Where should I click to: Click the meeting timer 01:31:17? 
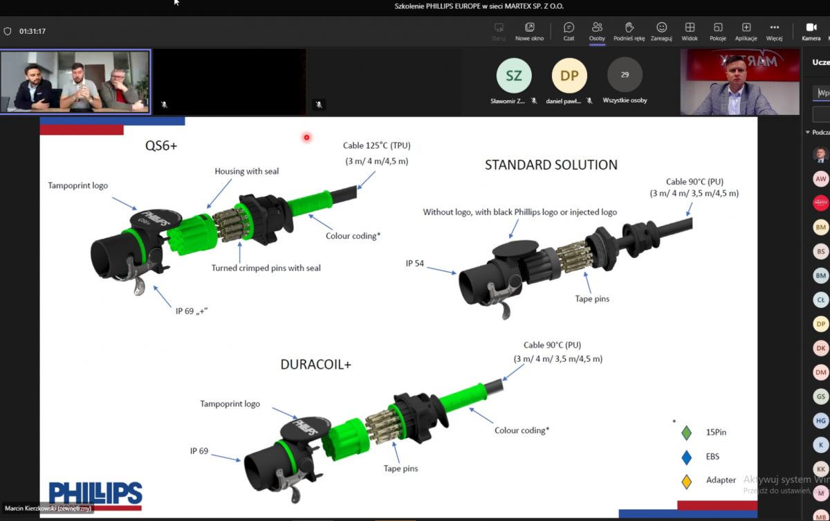(x=33, y=31)
